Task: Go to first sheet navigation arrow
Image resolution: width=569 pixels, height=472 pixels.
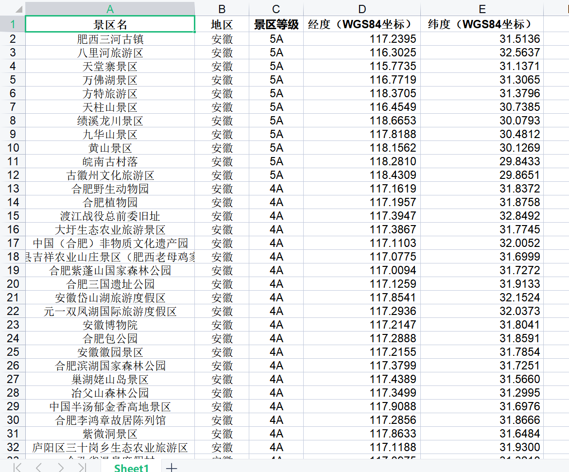Action: pos(17,467)
